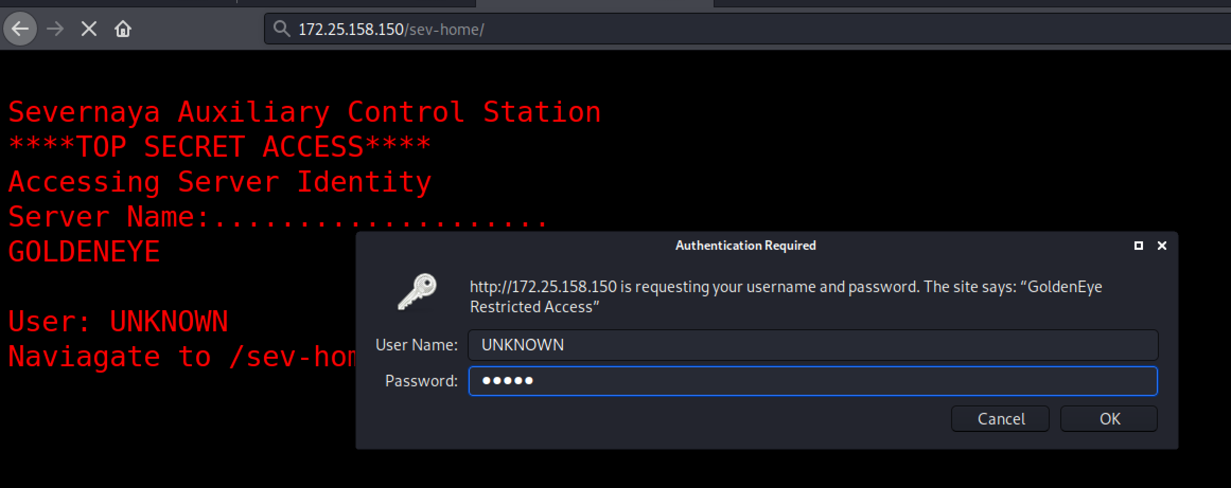Image resolution: width=1231 pixels, height=488 pixels.
Task: Click the search icon in address bar
Action: [x=282, y=29]
